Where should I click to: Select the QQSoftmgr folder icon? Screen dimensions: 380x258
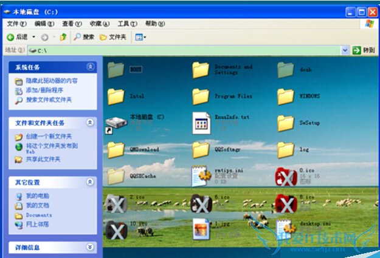[201, 150]
